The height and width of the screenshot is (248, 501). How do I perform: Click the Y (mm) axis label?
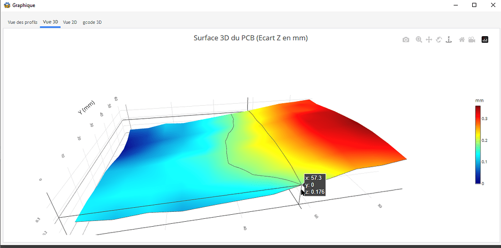click(x=86, y=107)
